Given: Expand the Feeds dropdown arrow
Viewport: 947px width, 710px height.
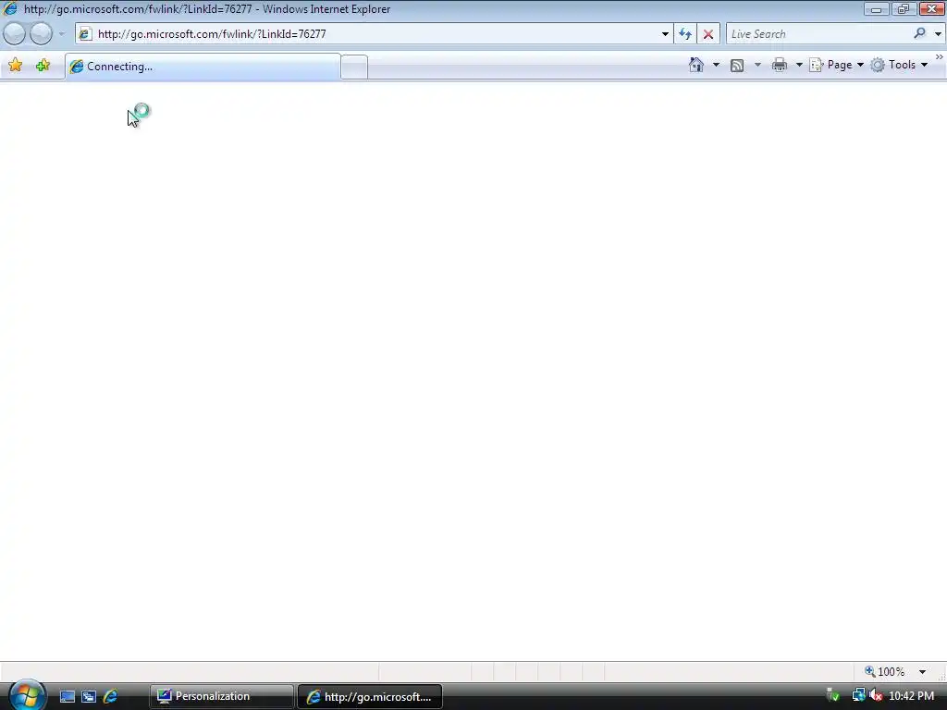Looking at the screenshot, I should click(x=757, y=65).
